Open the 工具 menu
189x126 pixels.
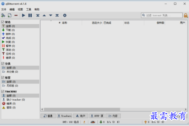pyautogui.click(x=29, y=10)
